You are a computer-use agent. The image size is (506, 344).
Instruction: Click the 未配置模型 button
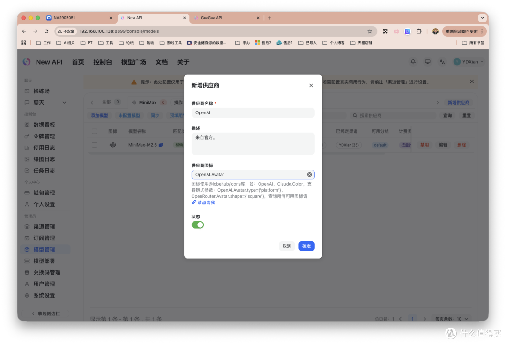[x=129, y=116]
